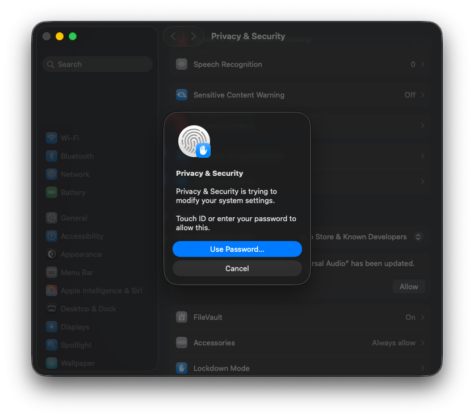This screenshot has height=418, width=474.
Task: Open the Network globe icon
Action: pyautogui.click(x=52, y=174)
